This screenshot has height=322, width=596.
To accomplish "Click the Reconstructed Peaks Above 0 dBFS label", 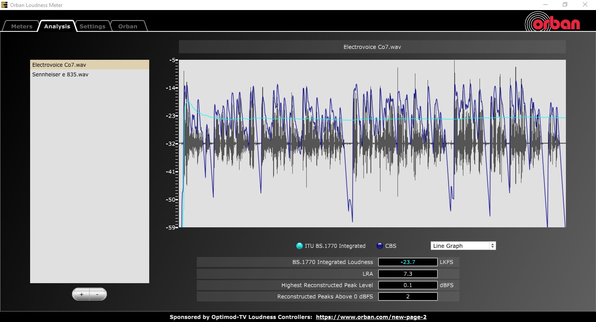I will point(325,296).
